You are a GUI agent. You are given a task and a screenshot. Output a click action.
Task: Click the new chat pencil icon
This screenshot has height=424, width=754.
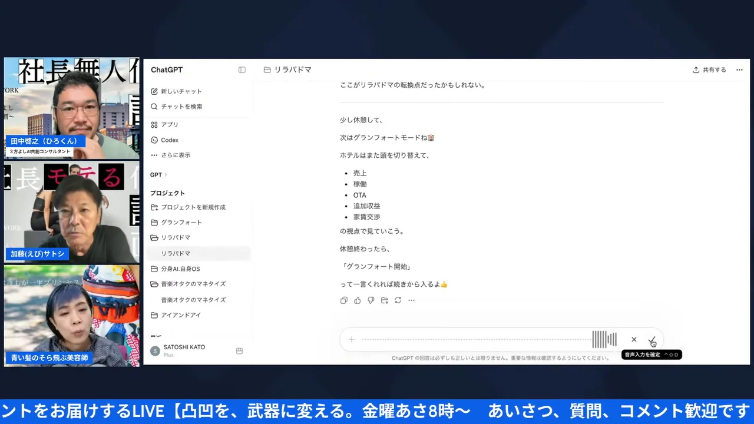point(154,91)
